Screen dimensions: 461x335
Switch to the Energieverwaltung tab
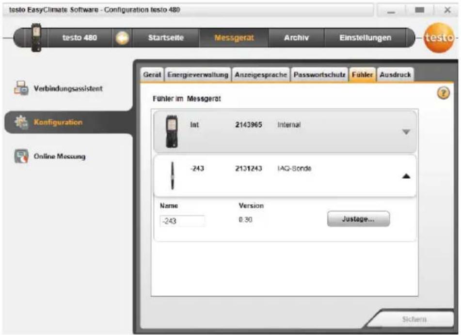tap(198, 75)
